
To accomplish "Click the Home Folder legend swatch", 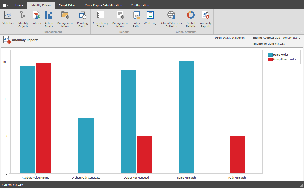I will (270, 55).
